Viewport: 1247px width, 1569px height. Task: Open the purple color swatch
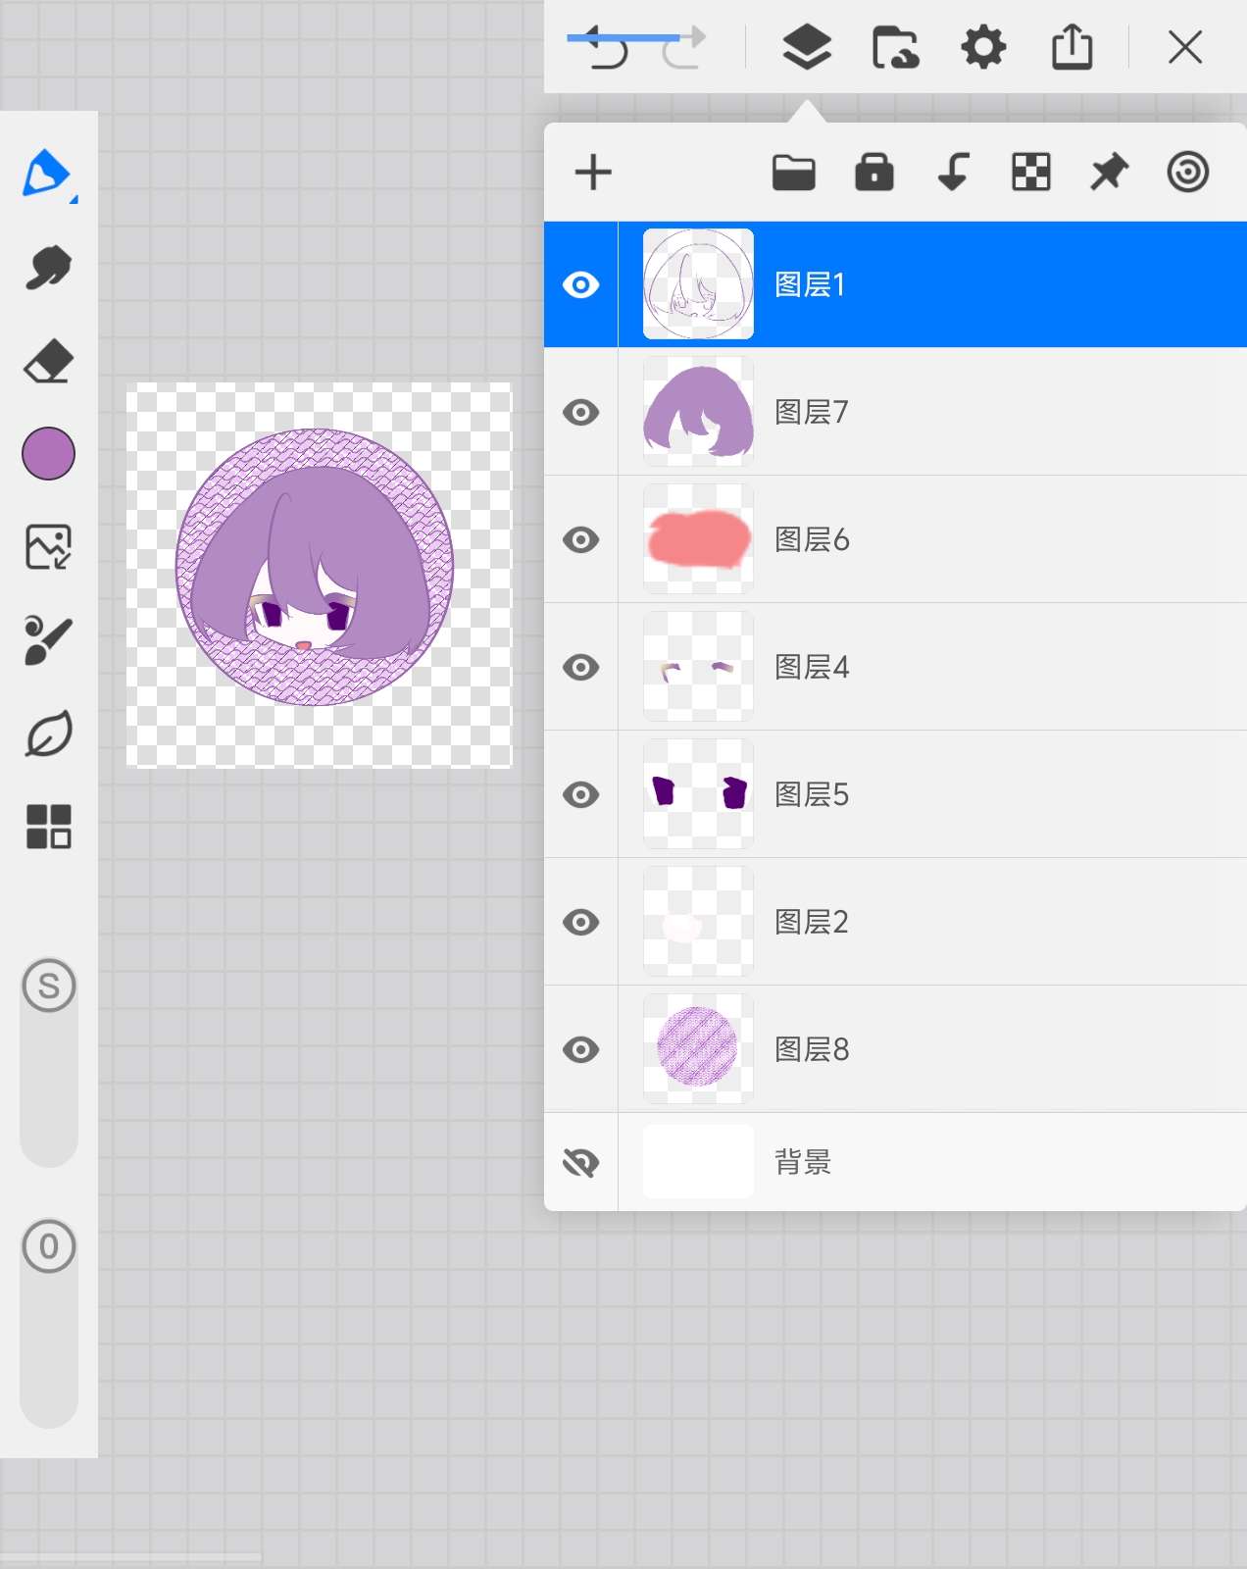click(48, 454)
